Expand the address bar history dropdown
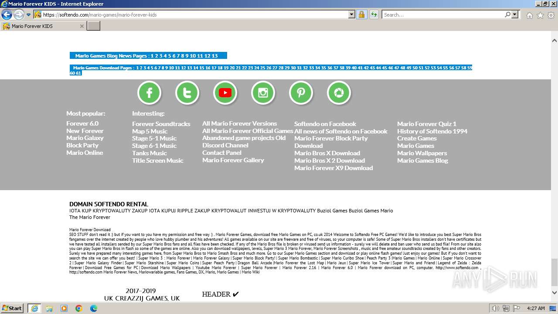This screenshot has height=314, width=558. (352, 14)
